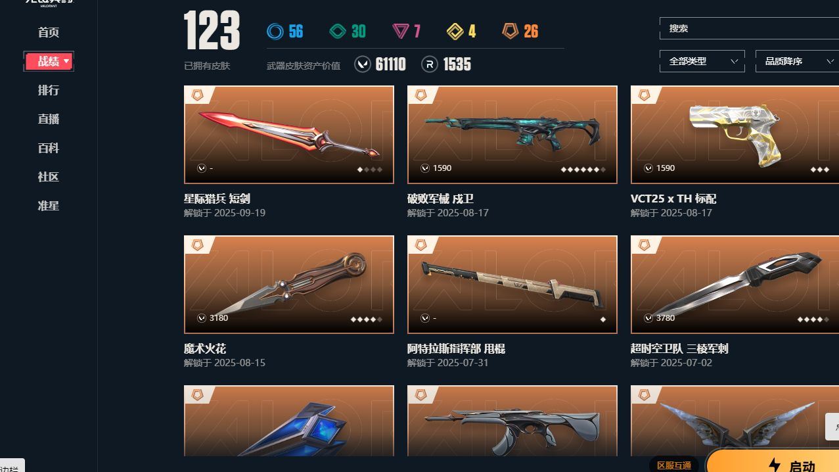Click the lightning bolt icon on 启动 button
The width and height of the screenshot is (839, 472).
pyautogui.click(x=775, y=465)
